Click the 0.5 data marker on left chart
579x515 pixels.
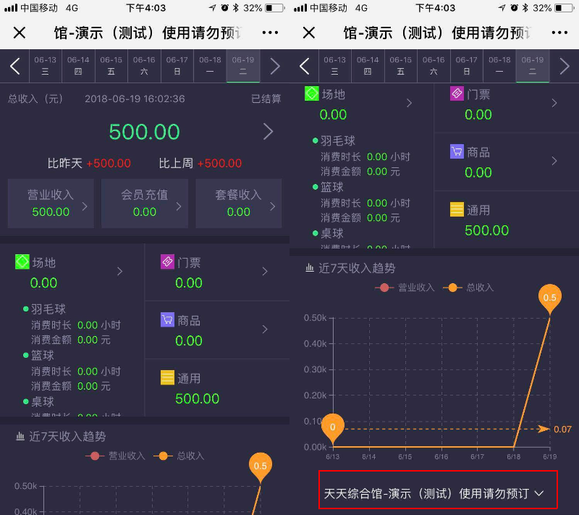click(x=261, y=466)
